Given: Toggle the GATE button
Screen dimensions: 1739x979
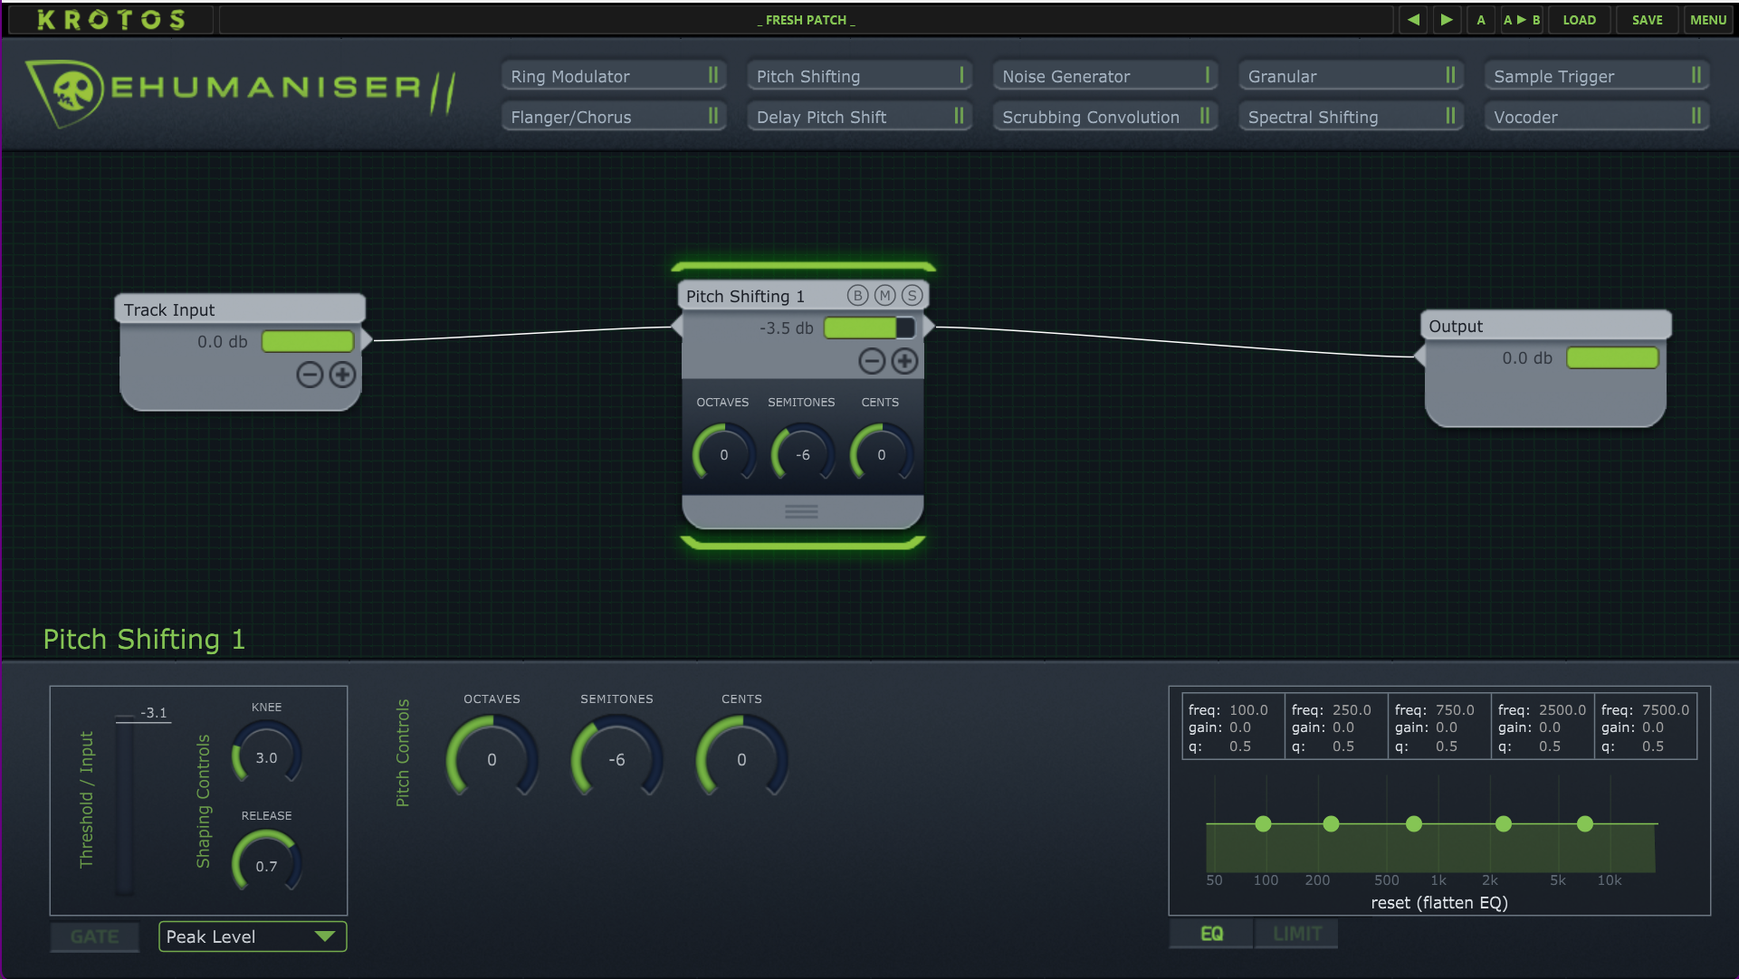Looking at the screenshot, I should pos(95,936).
